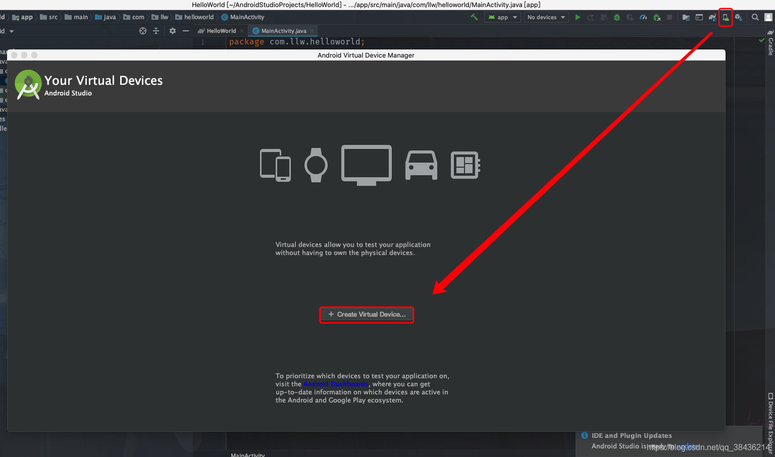Click the user account avatar icon
Viewport: 775px width, 457px height.
coord(768,17)
